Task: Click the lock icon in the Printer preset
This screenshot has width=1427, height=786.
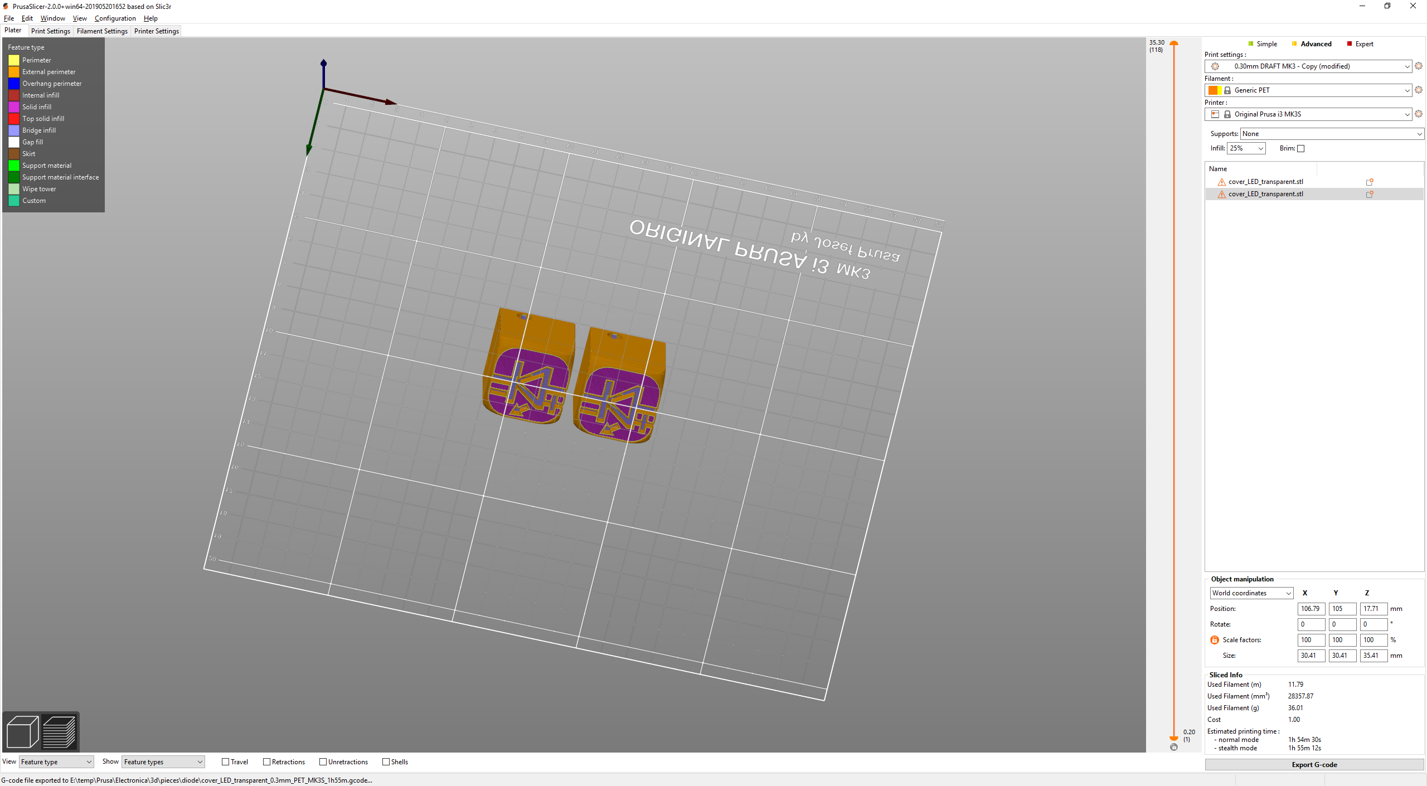Action: [1227, 114]
